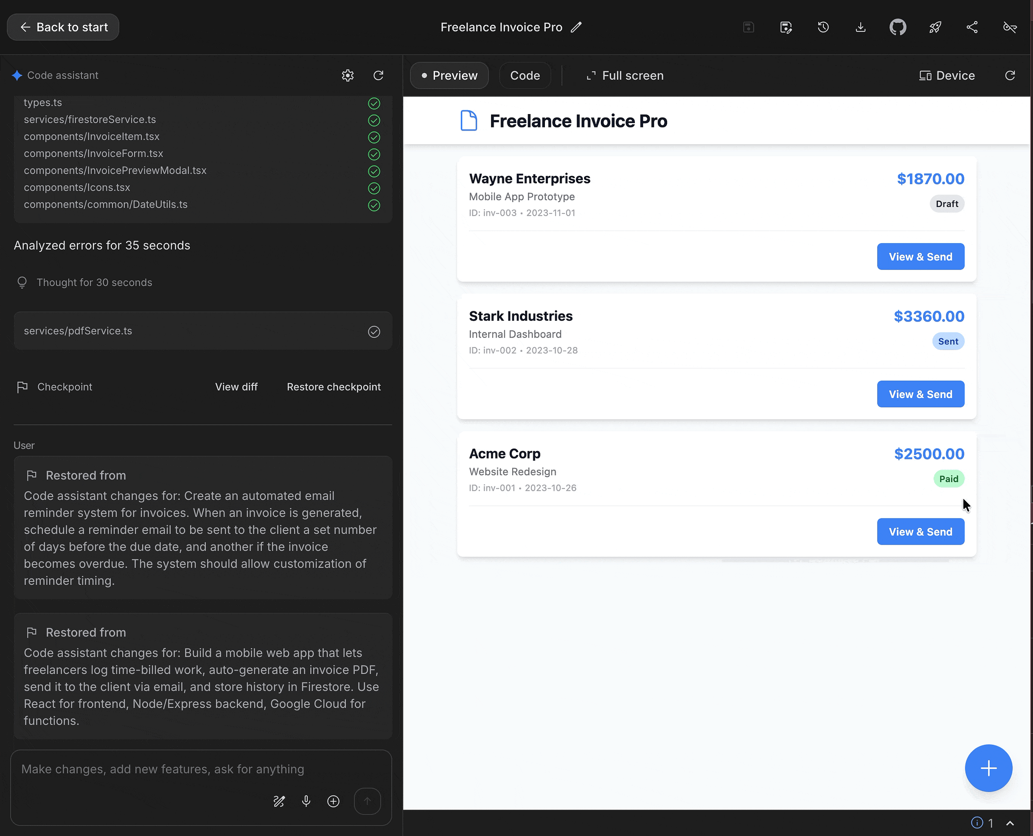The width and height of the screenshot is (1033, 836).
Task: Expand the bottom console panel chevron
Action: point(1010,823)
